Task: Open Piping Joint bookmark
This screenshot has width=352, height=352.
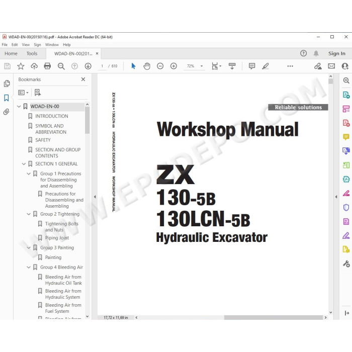Action: pyautogui.click(x=57, y=238)
